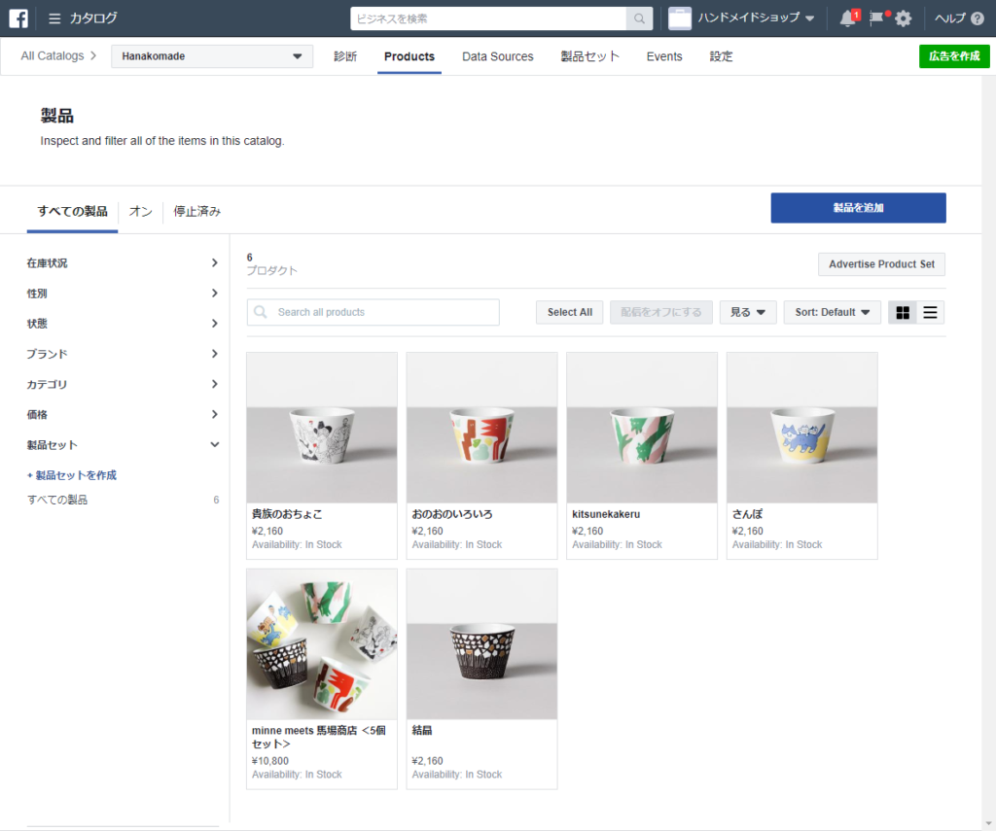996x831 pixels.
Task: Expand the カテゴリ filter
Action: tap(123, 384)
